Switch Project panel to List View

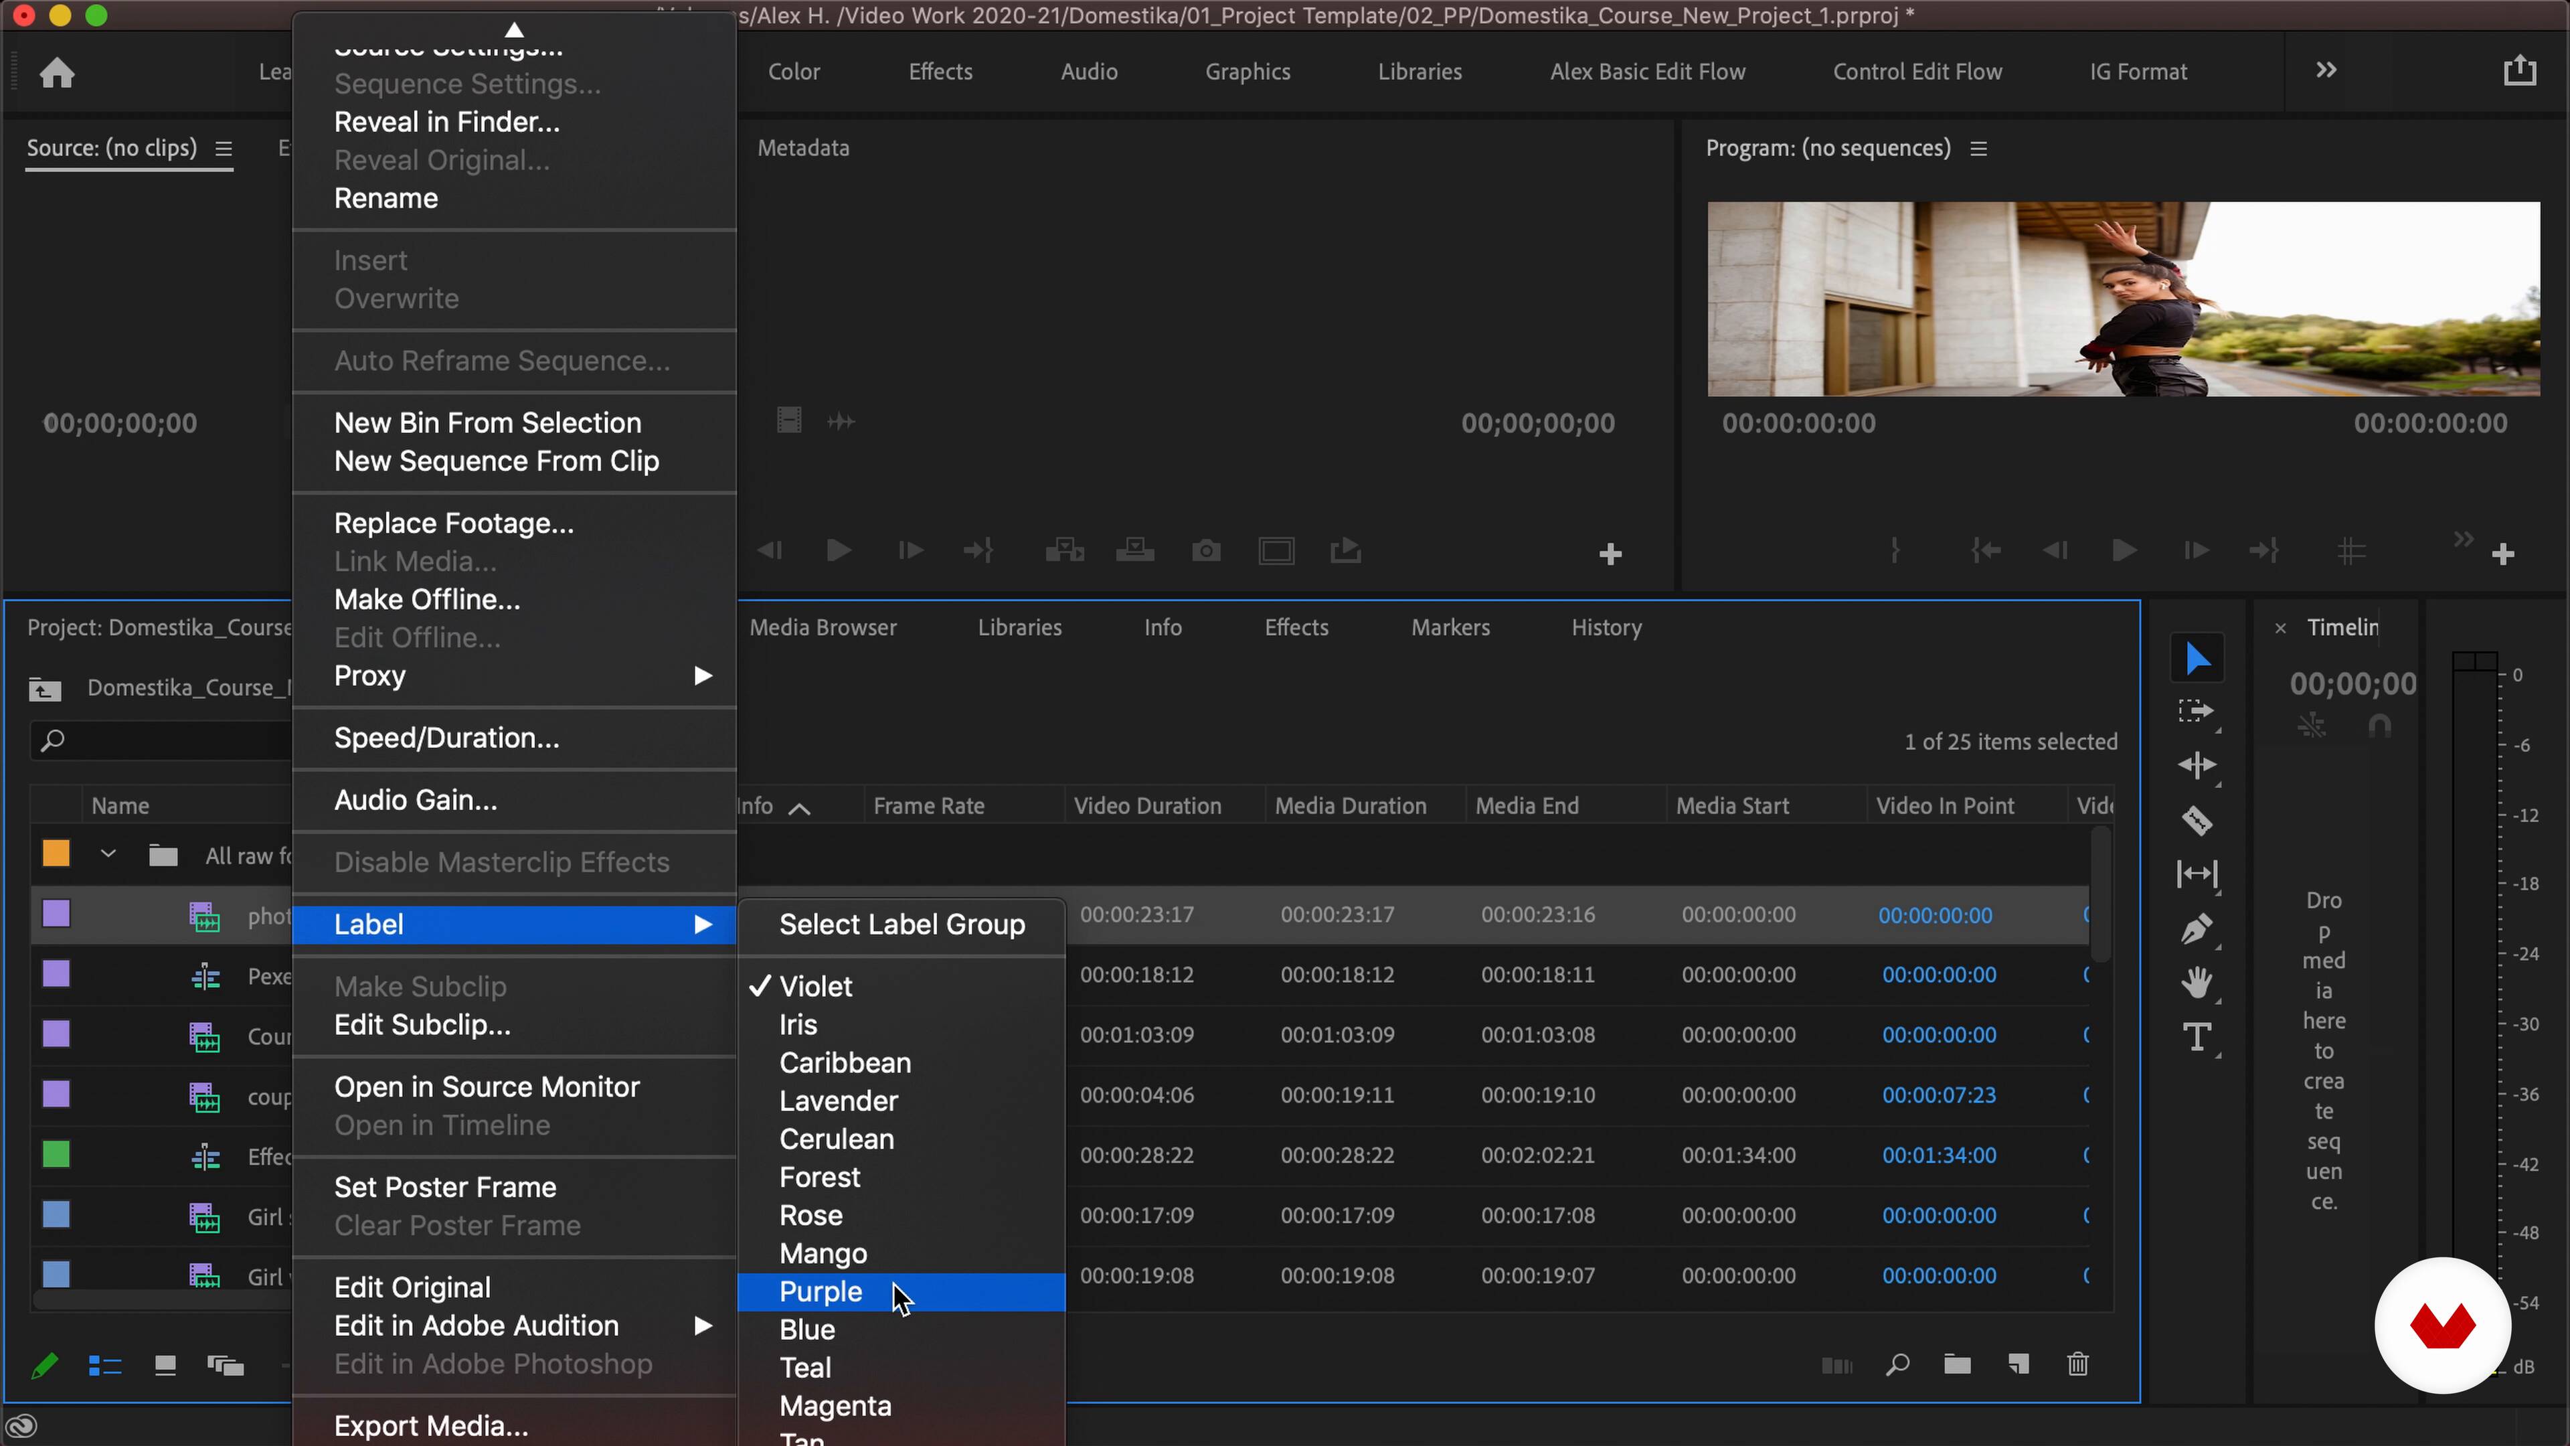pos(105,1365)
